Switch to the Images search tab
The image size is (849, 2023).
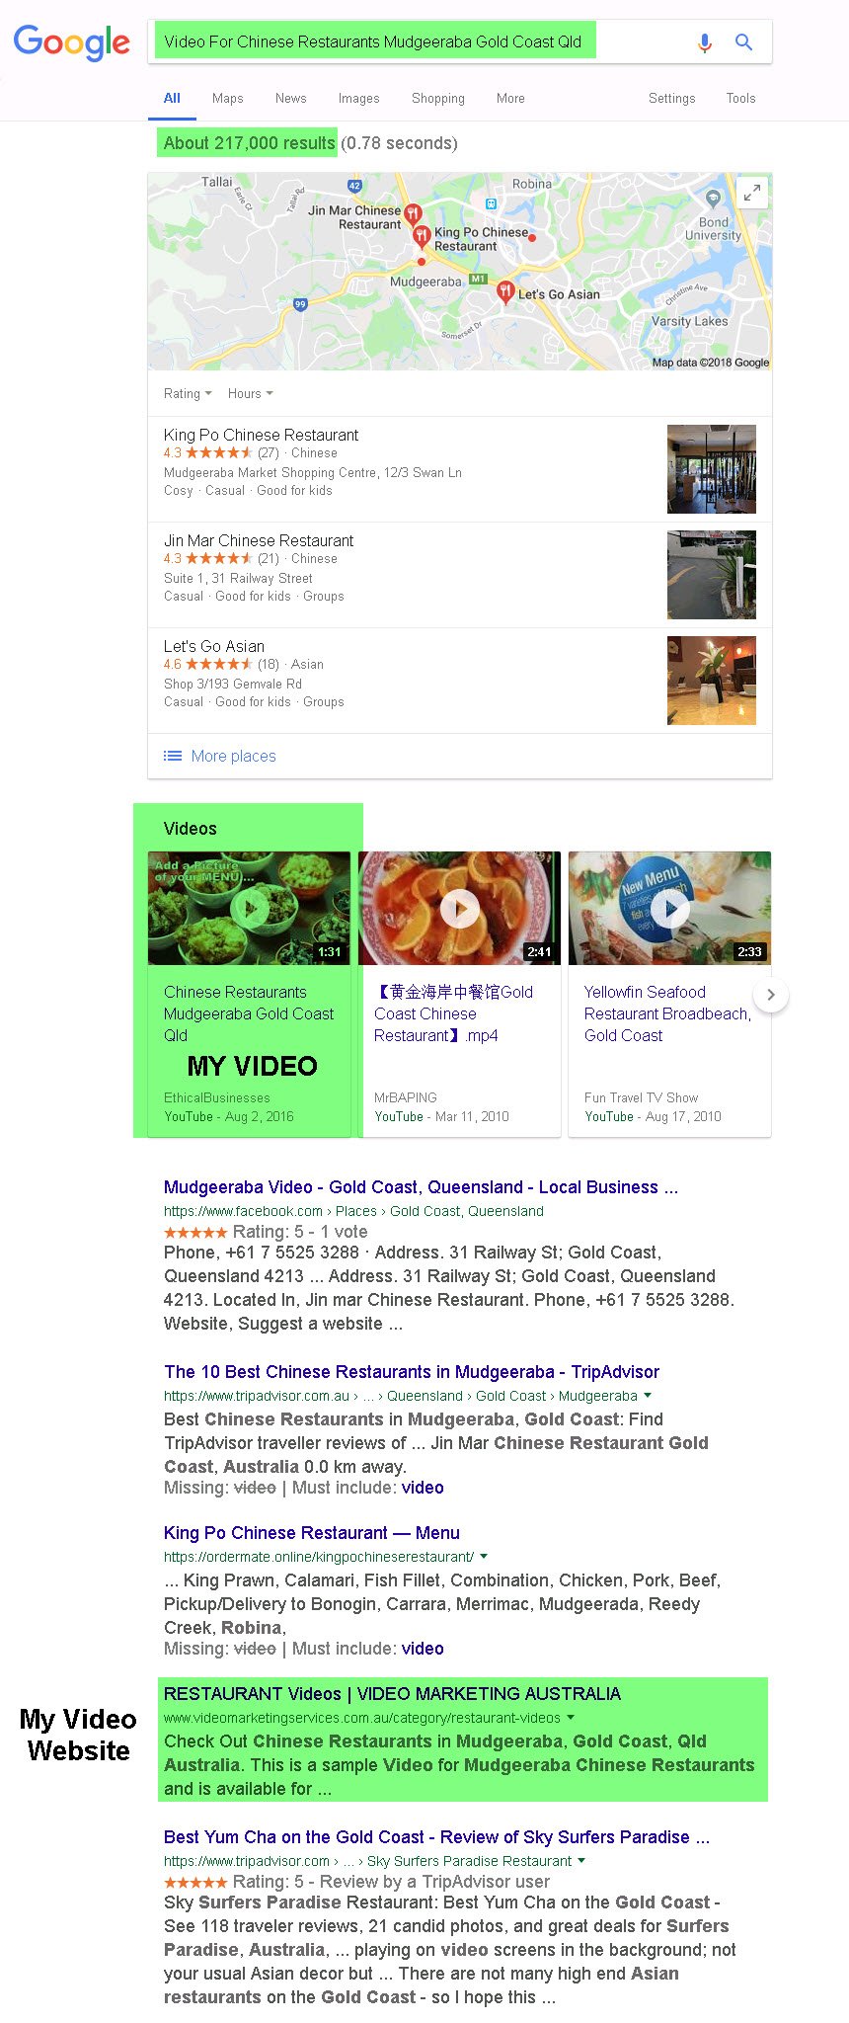(358, 99)
